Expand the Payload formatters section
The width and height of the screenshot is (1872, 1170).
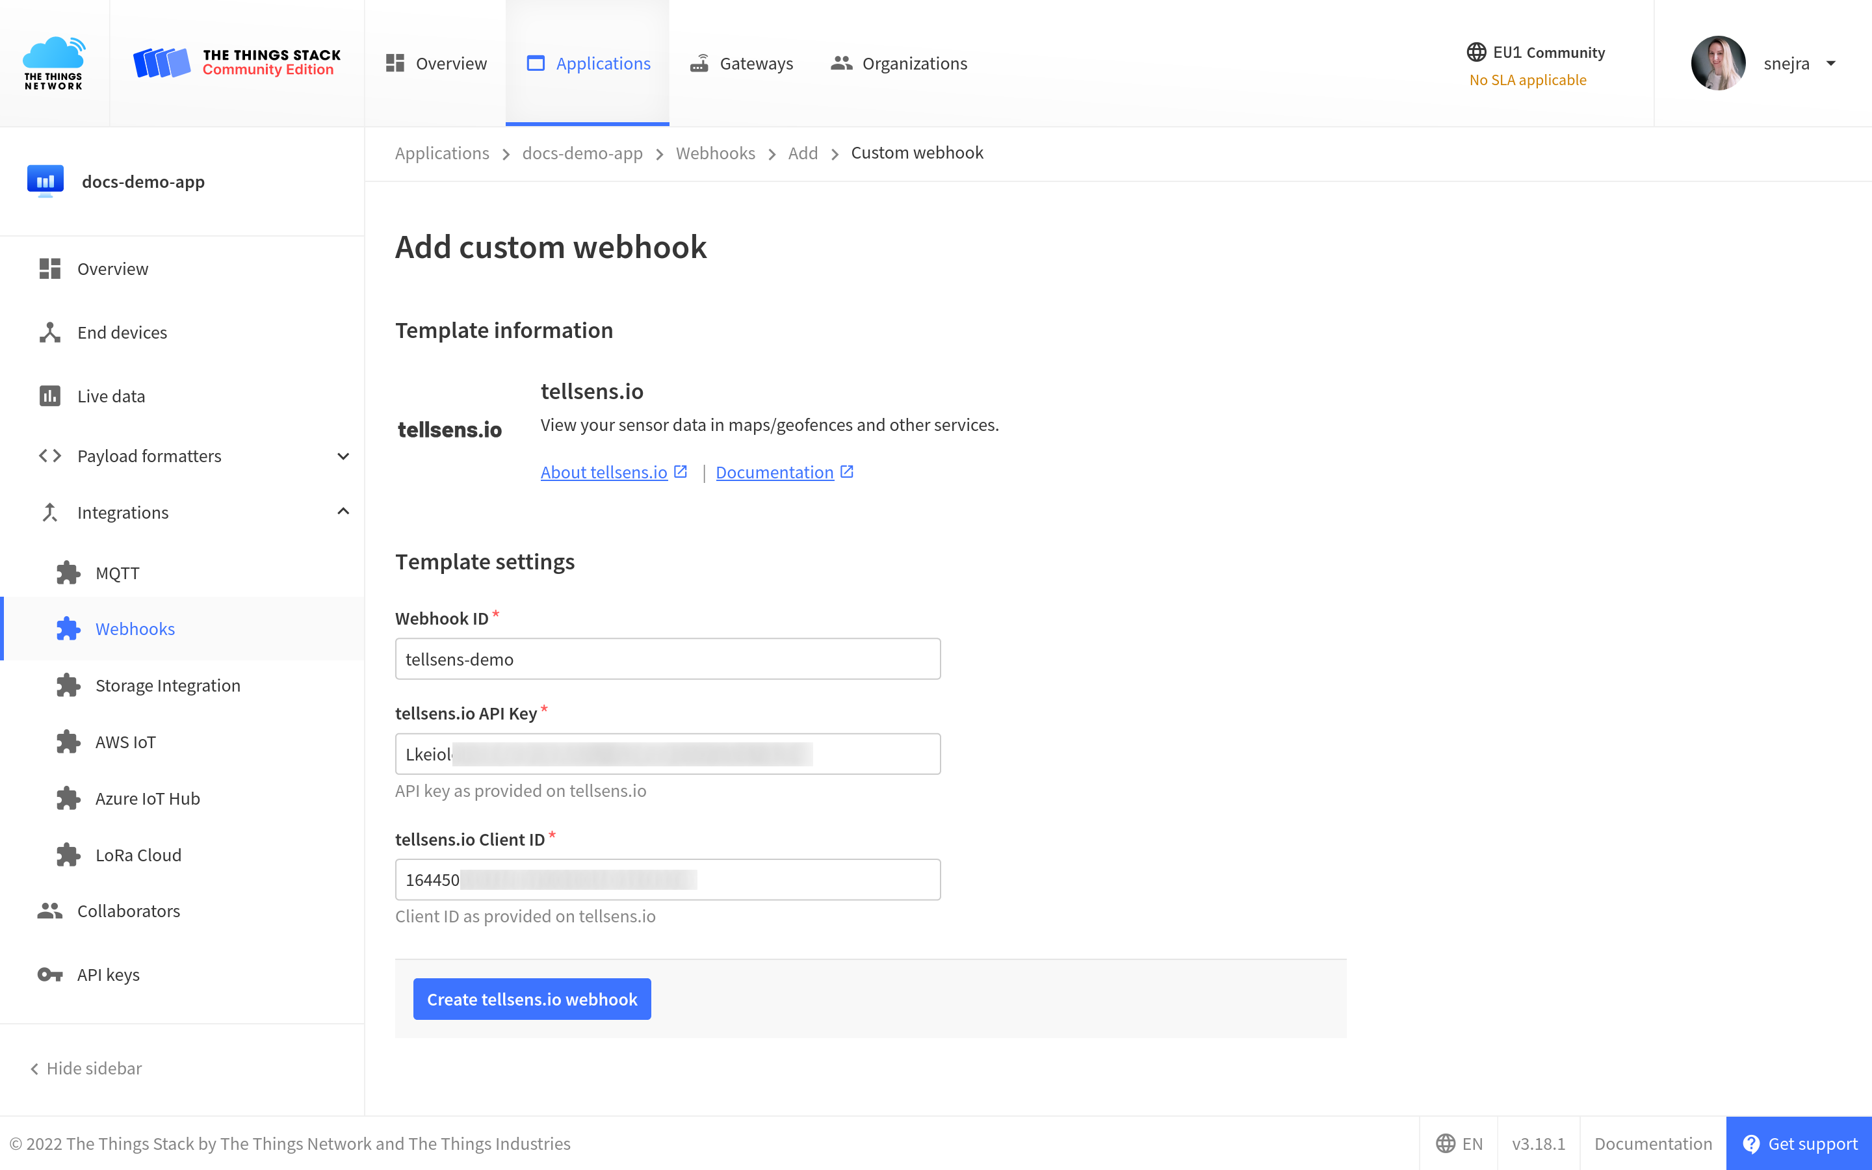coord(343,456)
